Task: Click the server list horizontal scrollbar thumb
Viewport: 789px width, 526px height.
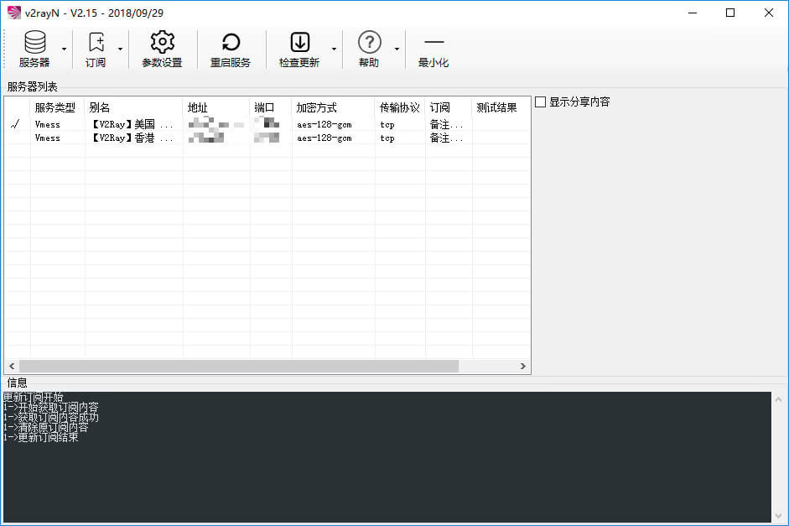Action: click(239, 366)
